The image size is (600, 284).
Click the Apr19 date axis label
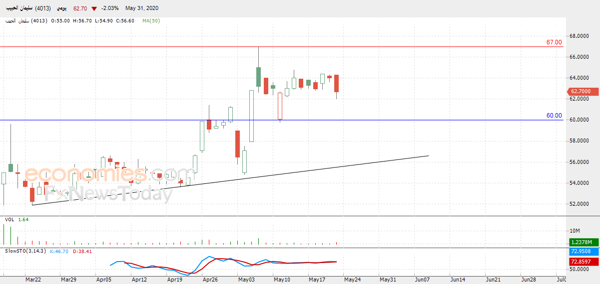(x=175, y=280)
